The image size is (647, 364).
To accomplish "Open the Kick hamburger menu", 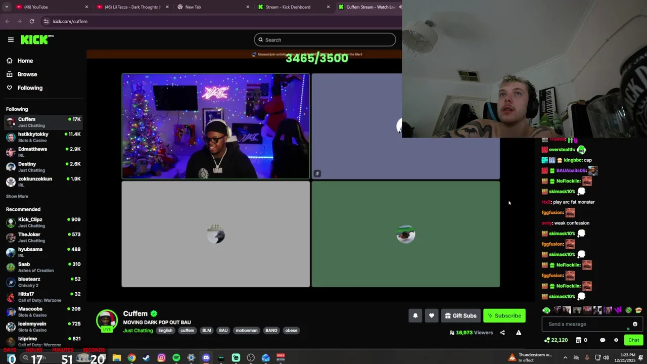I will point(11,39).
